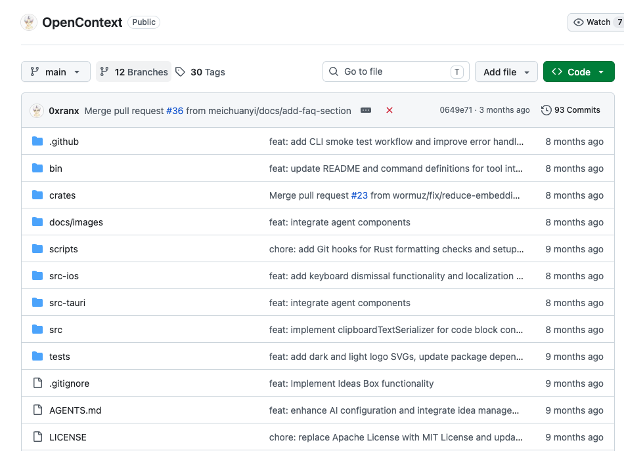Click the commits history clock icon

tap(546, 110)
